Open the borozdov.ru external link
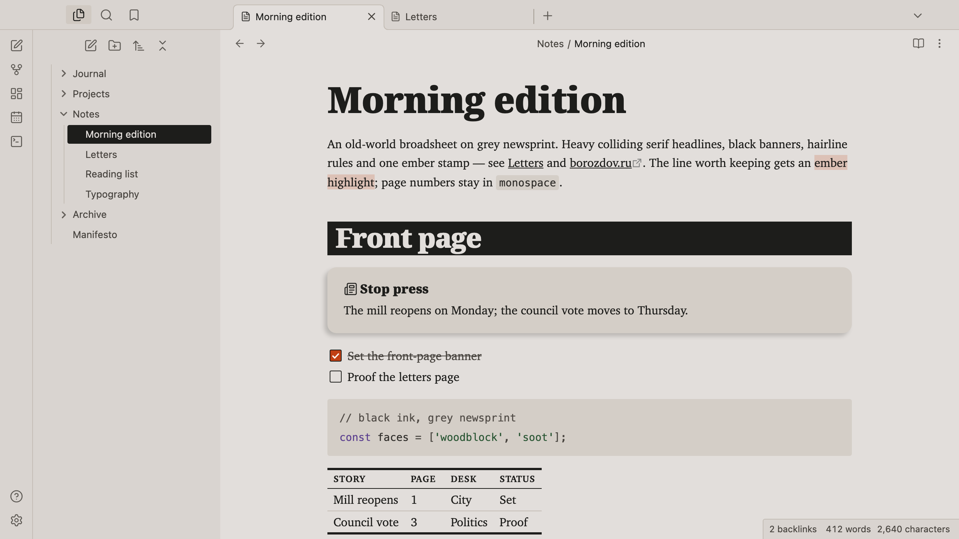This screenshot has width=959, height=539. tap(601, 163)
